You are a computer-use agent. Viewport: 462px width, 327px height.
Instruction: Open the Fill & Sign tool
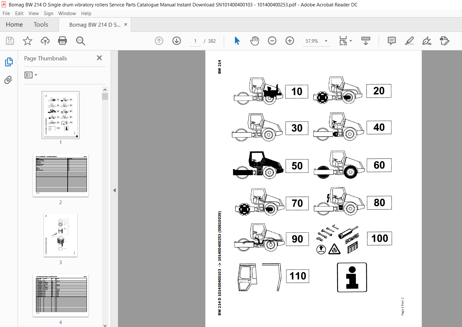(427, 41)
